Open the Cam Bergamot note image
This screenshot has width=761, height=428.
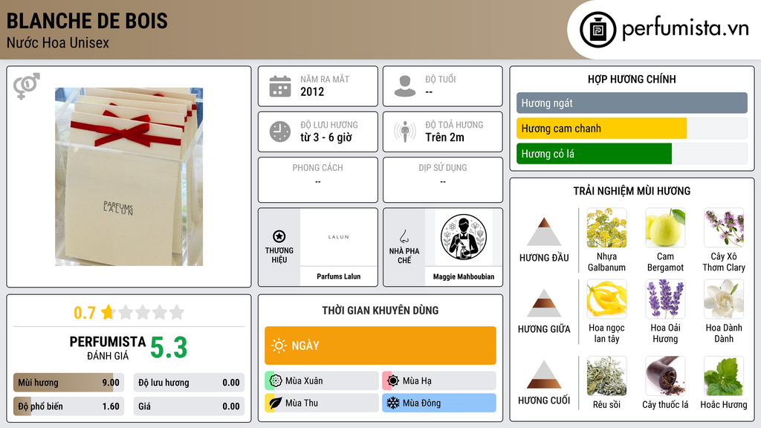(665, 227)
